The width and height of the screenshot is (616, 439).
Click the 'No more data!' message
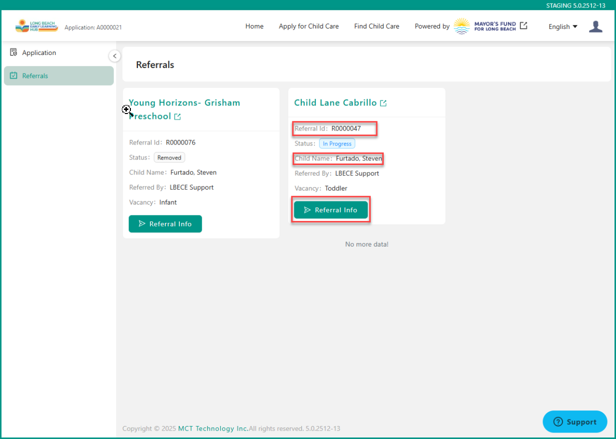click(367, 244)
